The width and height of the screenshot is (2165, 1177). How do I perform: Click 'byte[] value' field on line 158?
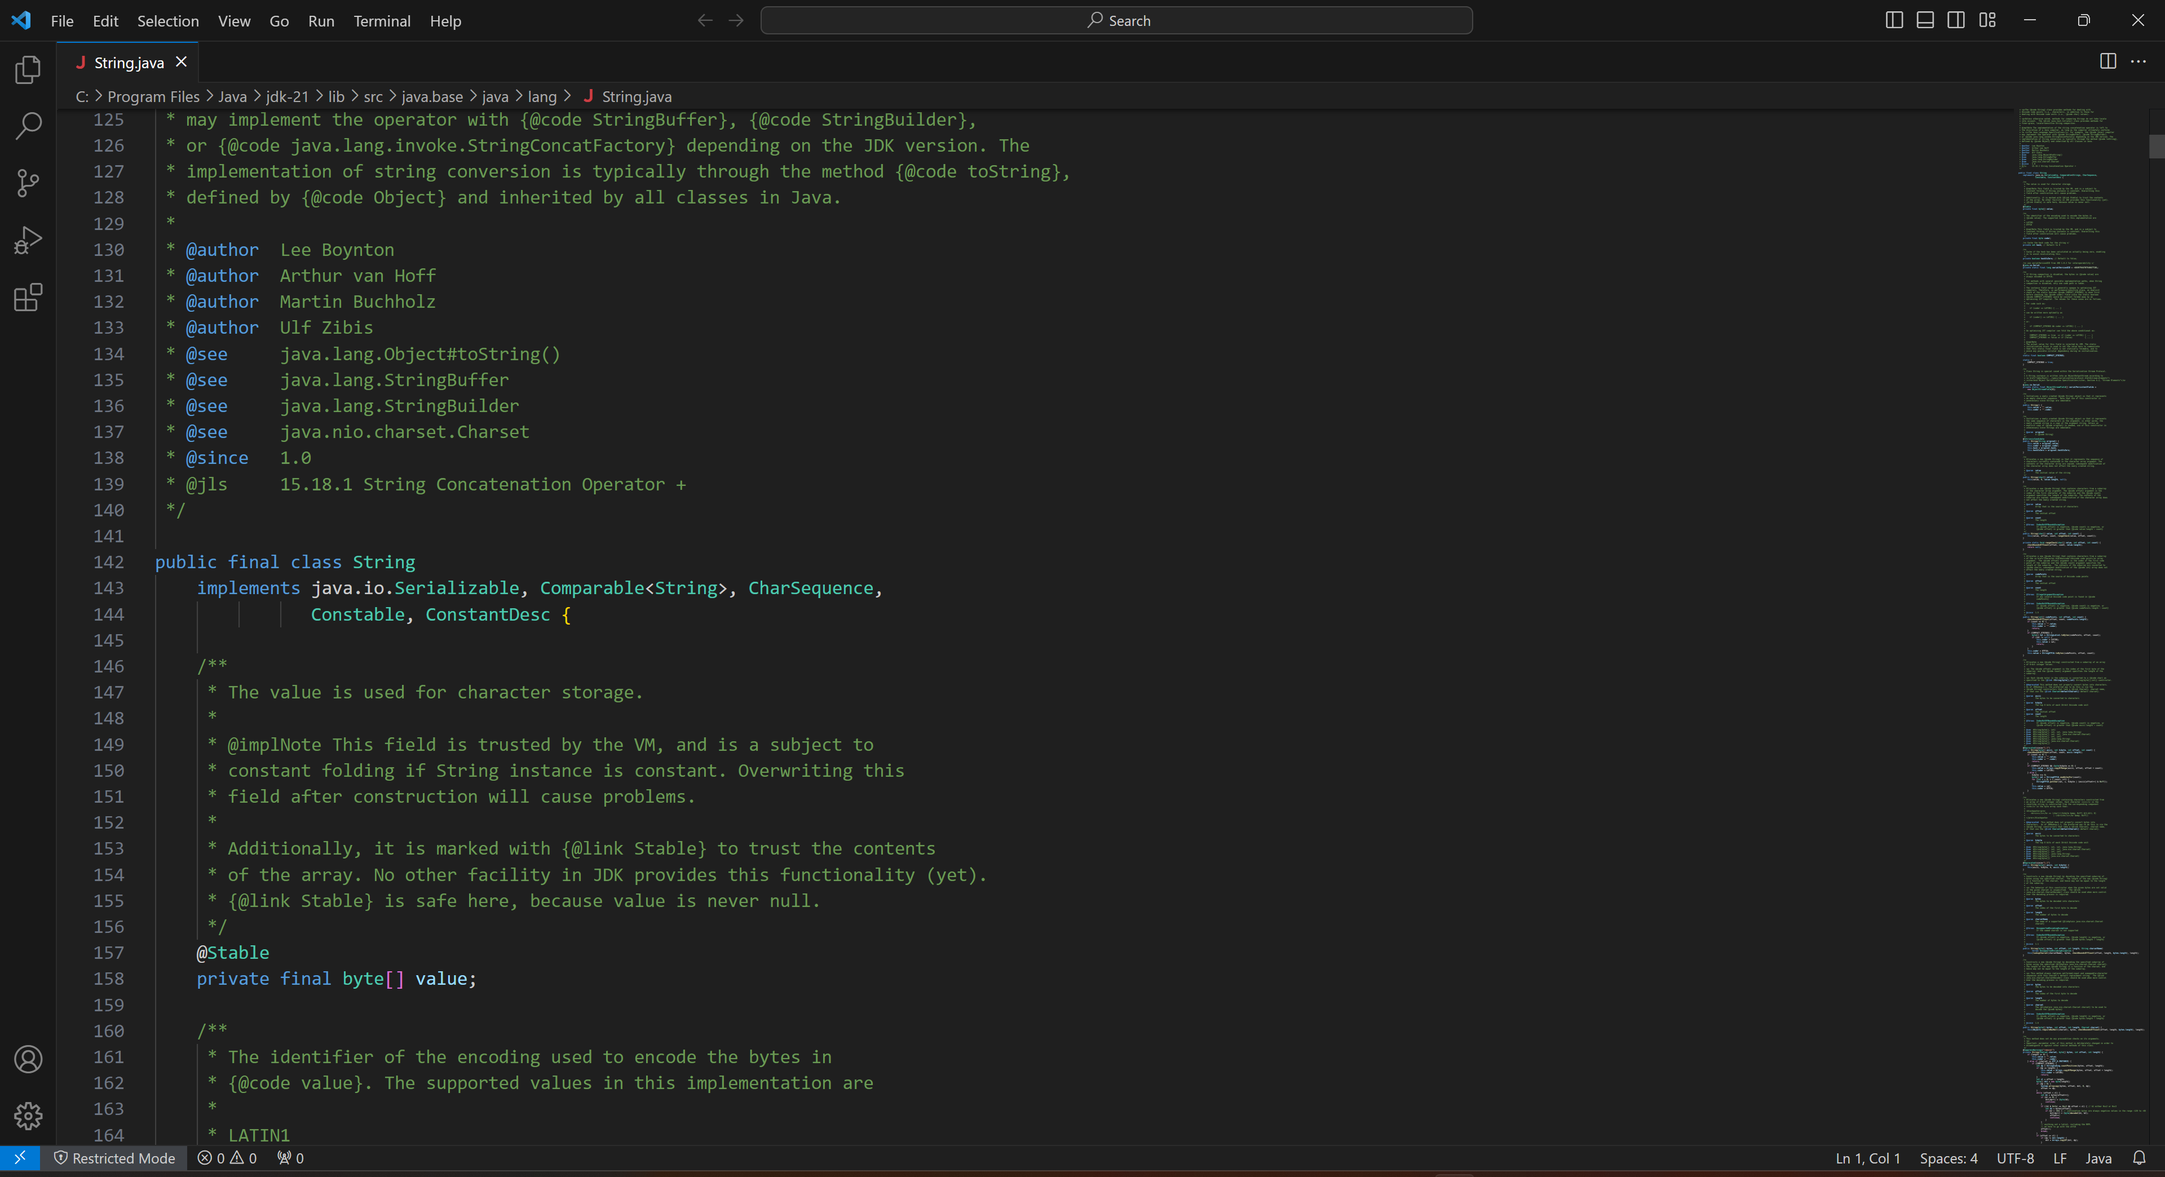(x=404, y=979)
